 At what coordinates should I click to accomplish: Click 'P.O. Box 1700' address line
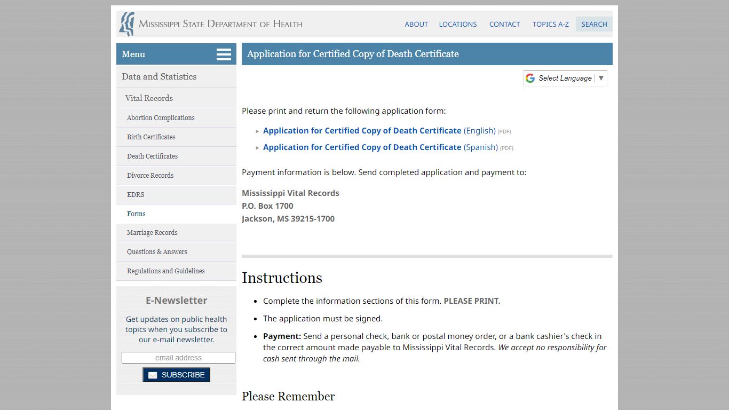[x=267, y=206]
